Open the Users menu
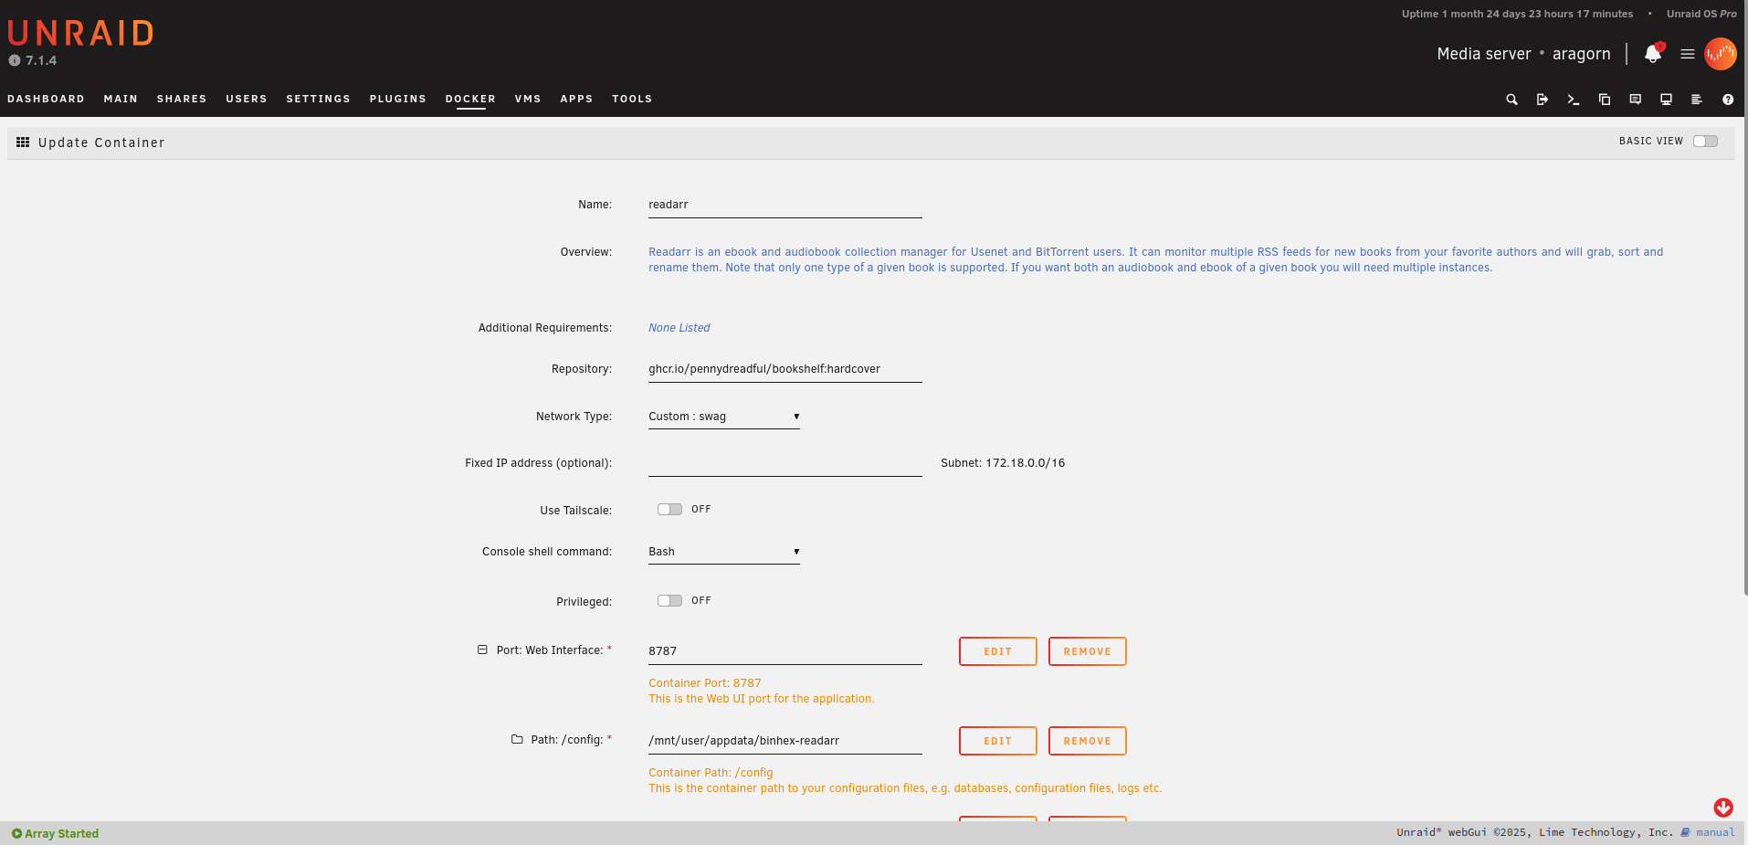 pyautogui.click(x=247, y=99)
